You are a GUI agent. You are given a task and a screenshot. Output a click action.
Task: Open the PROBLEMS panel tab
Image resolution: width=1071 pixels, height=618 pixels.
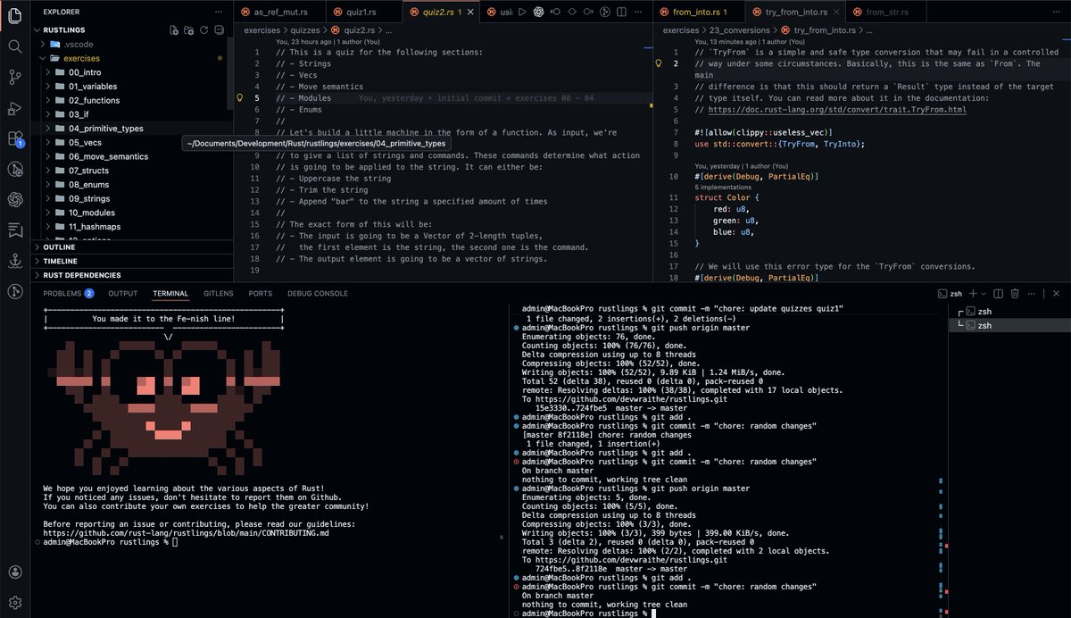coord(68,293)
